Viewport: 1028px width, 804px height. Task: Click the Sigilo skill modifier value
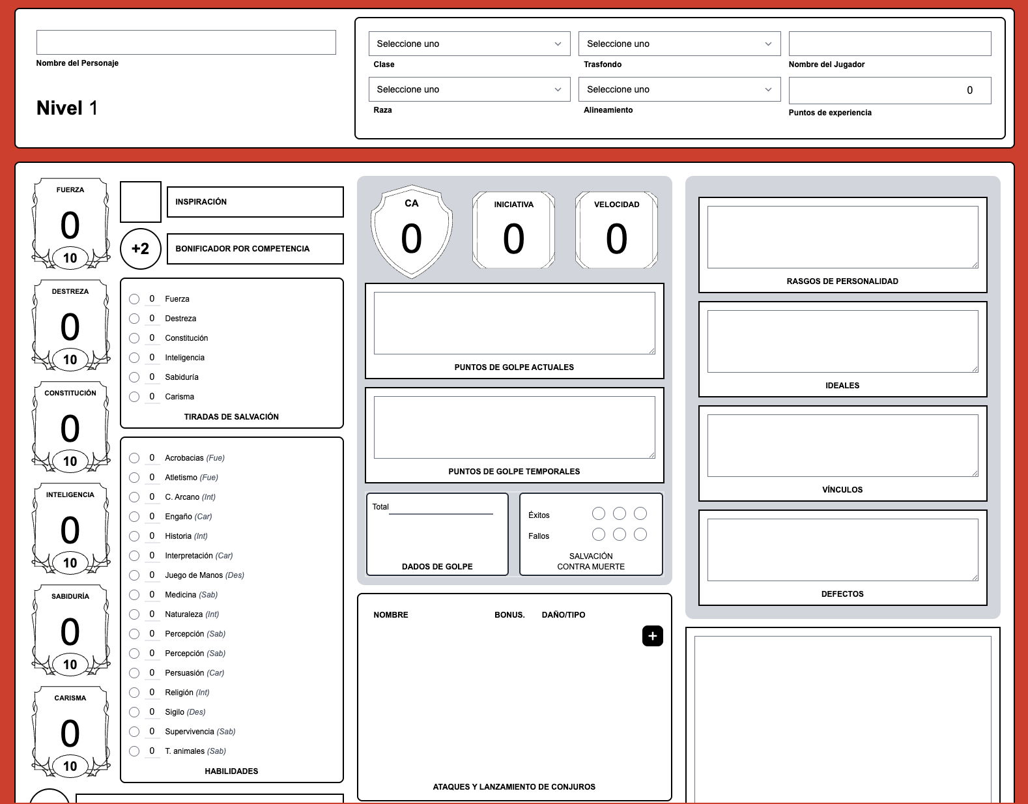(x=152, y=712)
